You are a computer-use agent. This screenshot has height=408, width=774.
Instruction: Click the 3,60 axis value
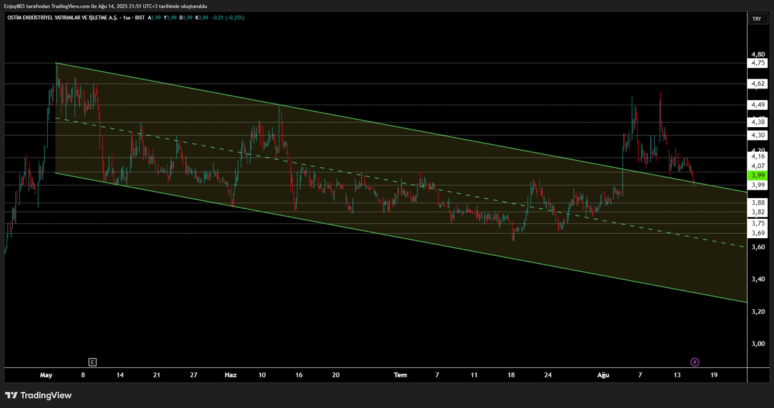click(x=758, y=247)
